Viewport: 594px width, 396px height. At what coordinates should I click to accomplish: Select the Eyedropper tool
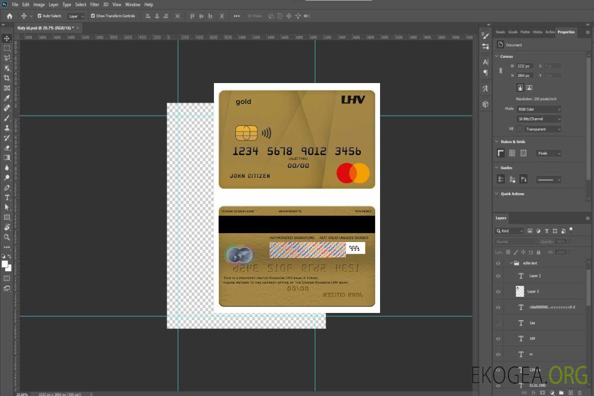(7, 98)
